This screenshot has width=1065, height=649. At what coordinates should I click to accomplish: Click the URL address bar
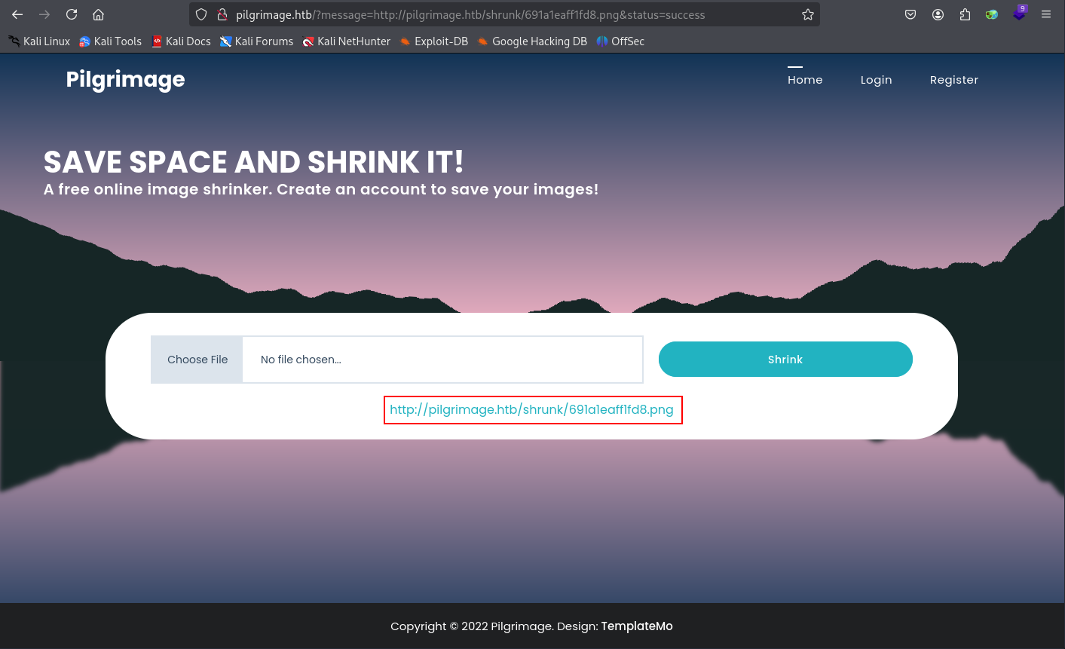tap(504, 14)
